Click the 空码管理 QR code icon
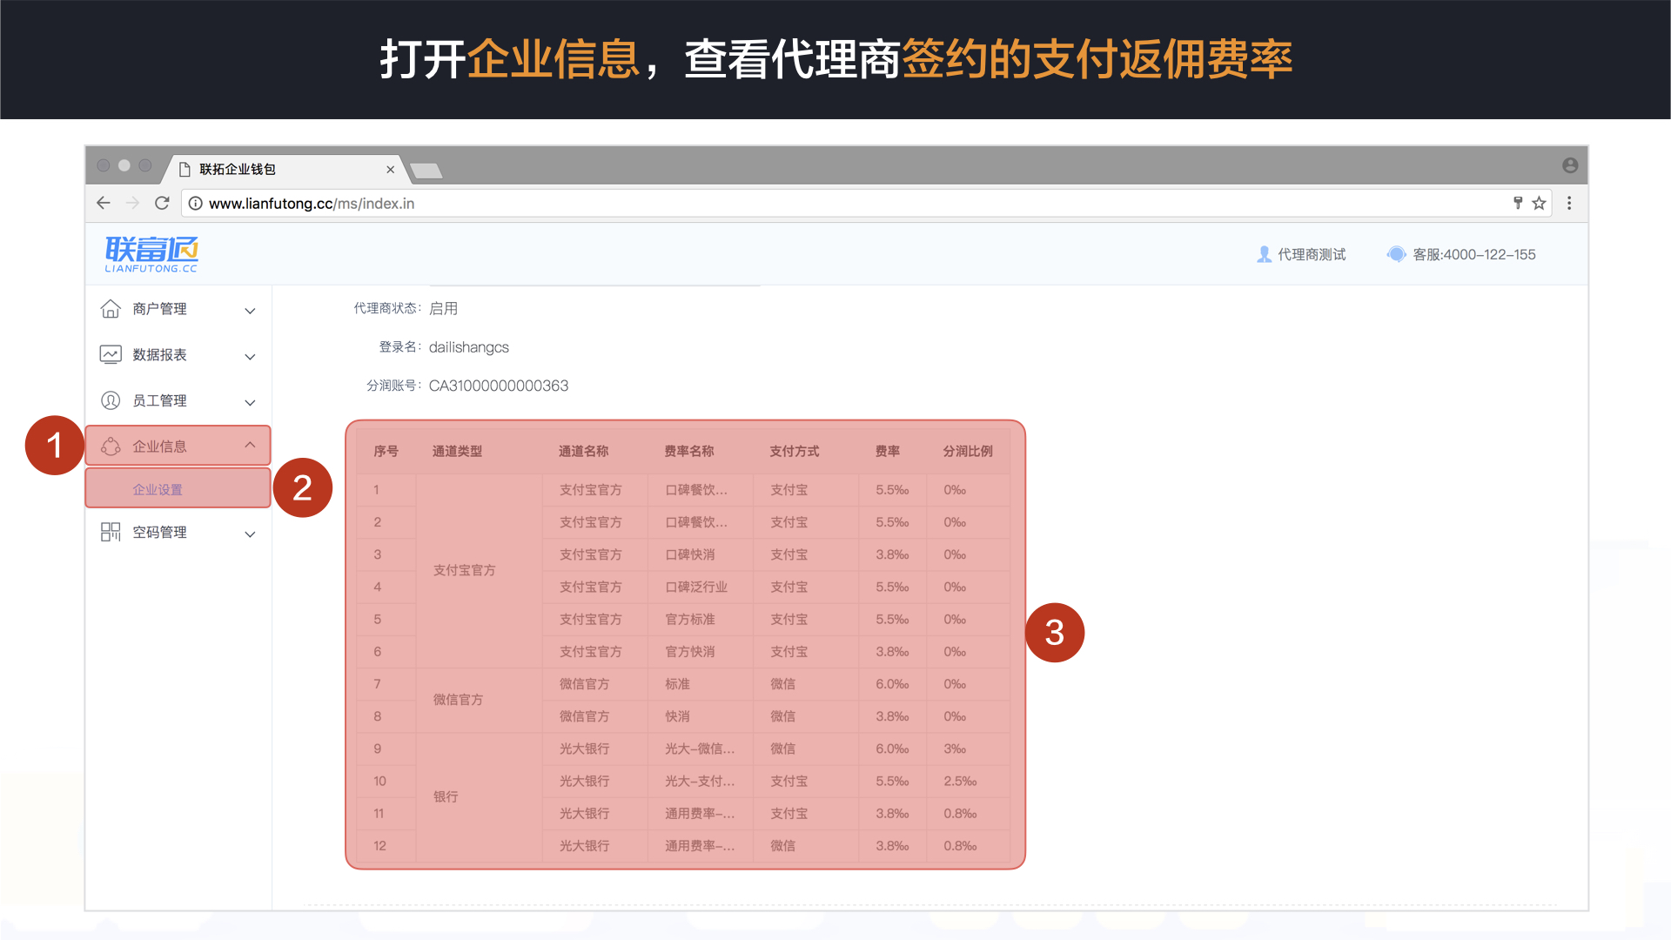The width and height of the screenshot is (1671, 940). pos(111,532)
